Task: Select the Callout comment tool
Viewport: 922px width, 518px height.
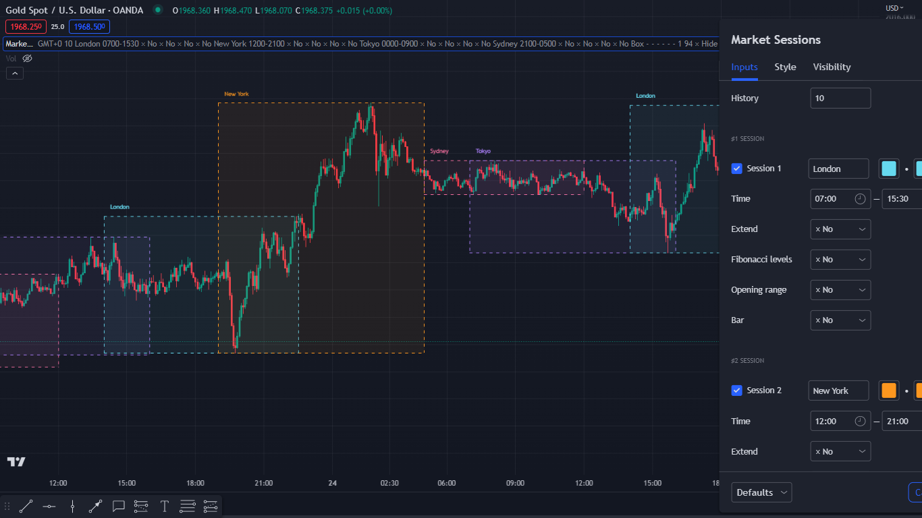Action: [x=118, y=506]
